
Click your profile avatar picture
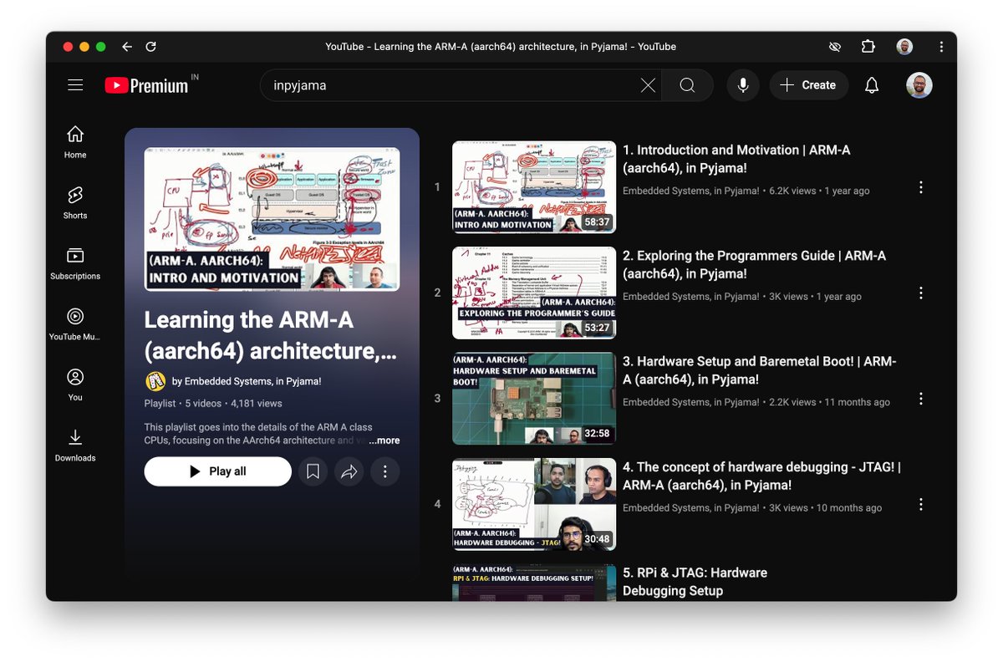[919, 84]
